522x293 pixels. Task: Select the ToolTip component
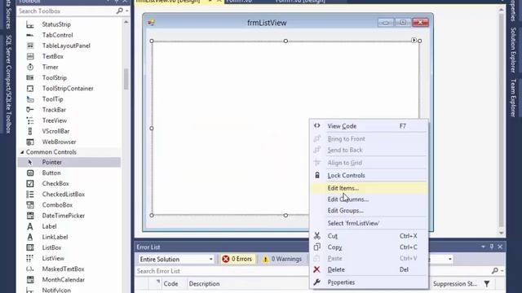[52, 99]
